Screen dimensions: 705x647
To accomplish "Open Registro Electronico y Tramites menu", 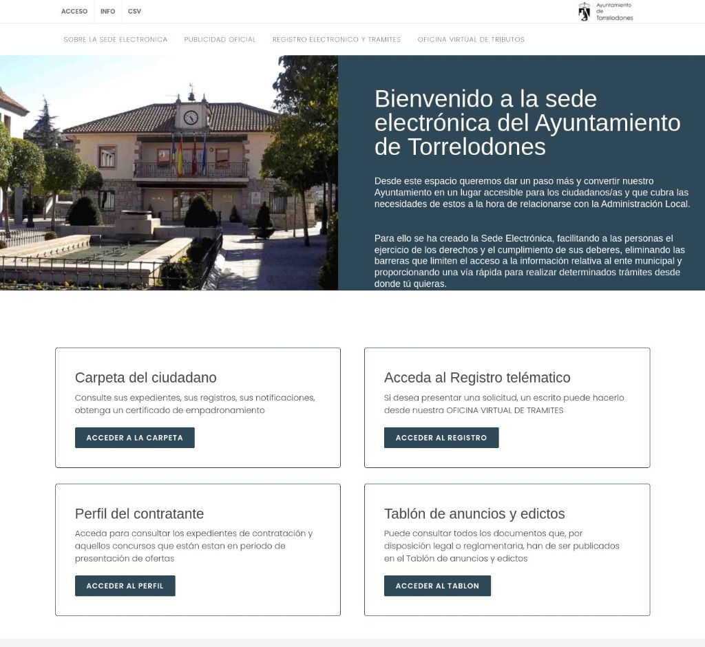I will pyautogui.click(x=336, y=39).
